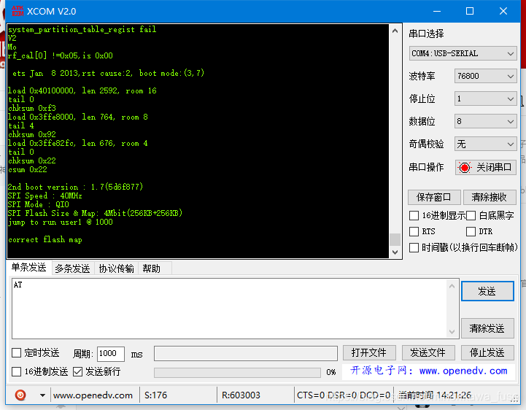526x410 pixels.
Task: Minimize the XCOM window
Action: point(437,11)
